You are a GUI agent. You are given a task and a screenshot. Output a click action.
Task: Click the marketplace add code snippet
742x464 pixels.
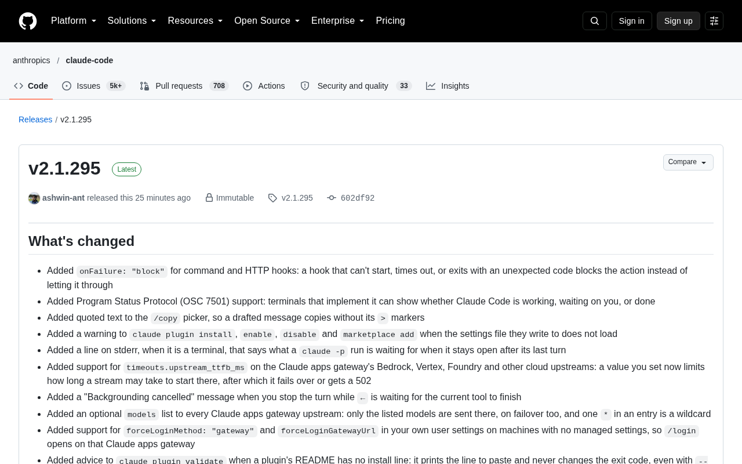point(379,335)
